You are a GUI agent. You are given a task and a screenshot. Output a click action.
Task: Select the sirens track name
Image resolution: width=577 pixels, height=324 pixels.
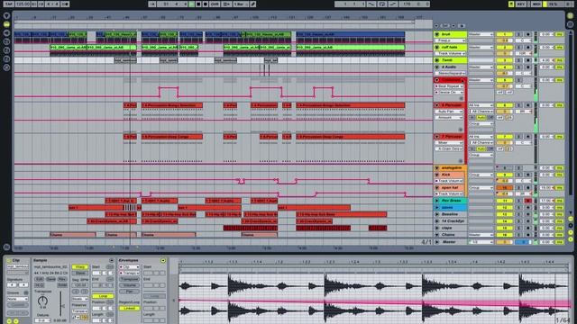(447, 208)
